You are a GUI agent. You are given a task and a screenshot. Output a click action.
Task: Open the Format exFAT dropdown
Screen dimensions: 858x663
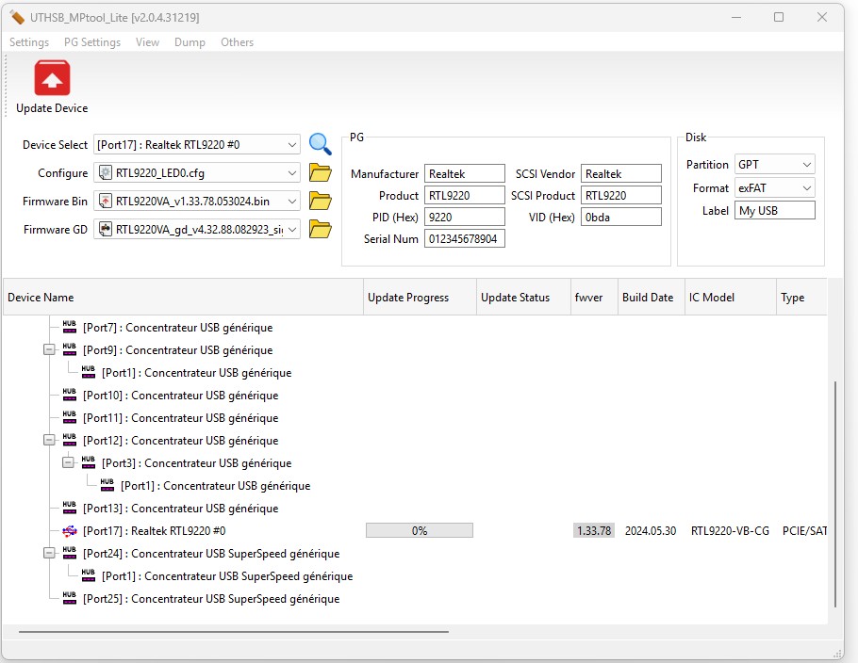click(806, 188)
